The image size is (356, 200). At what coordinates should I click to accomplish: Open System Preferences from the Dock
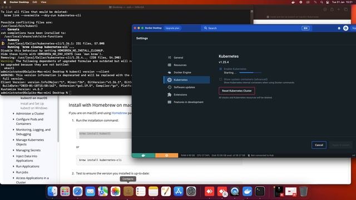point(191,191)
